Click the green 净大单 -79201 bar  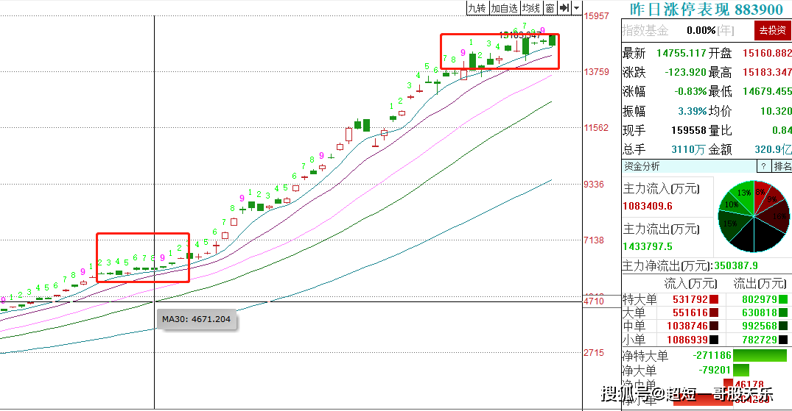pos(741,370)
